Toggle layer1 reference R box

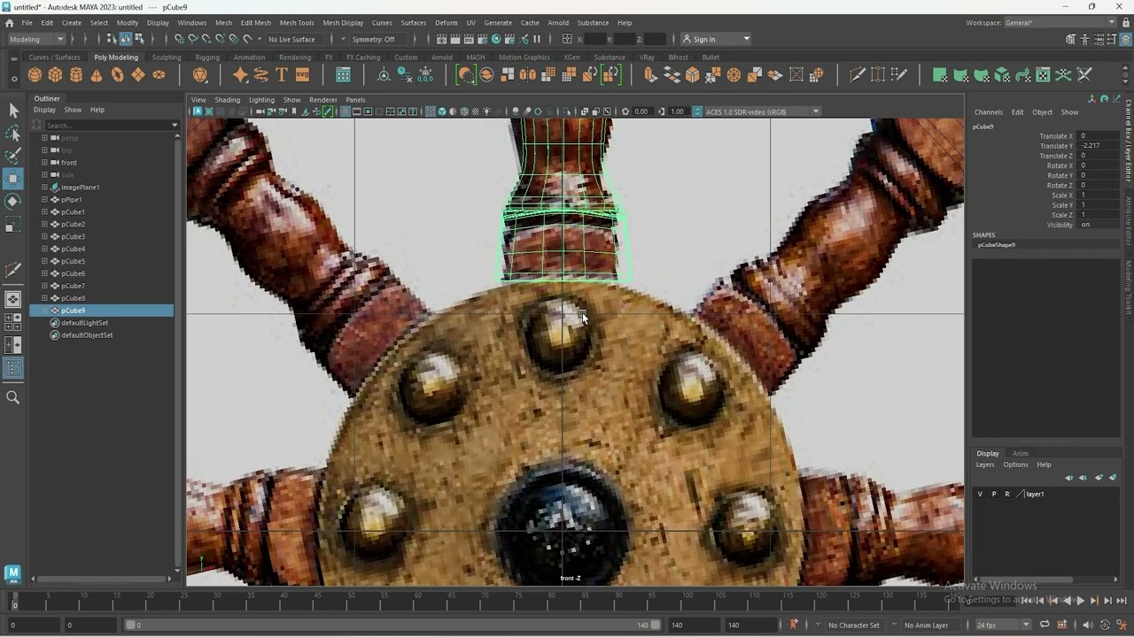[x=1006, y=495]
